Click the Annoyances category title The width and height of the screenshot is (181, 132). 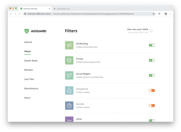click(82, 89)
